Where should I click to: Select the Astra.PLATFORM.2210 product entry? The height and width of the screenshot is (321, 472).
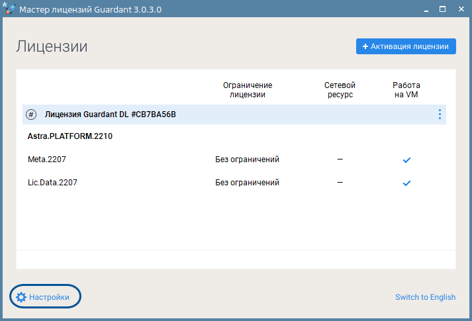click(x=70, y=136)
